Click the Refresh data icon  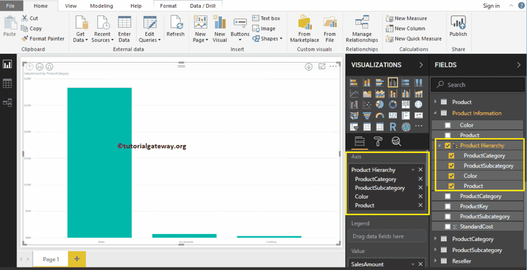[175, 26]
